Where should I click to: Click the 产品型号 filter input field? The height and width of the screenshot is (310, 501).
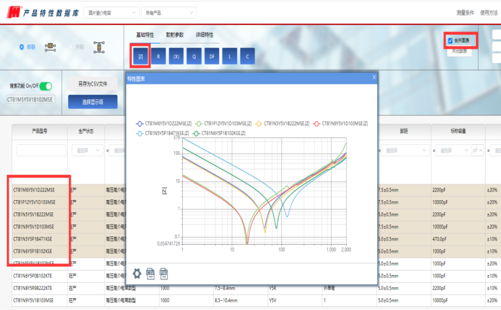click(x=41, y=151)
